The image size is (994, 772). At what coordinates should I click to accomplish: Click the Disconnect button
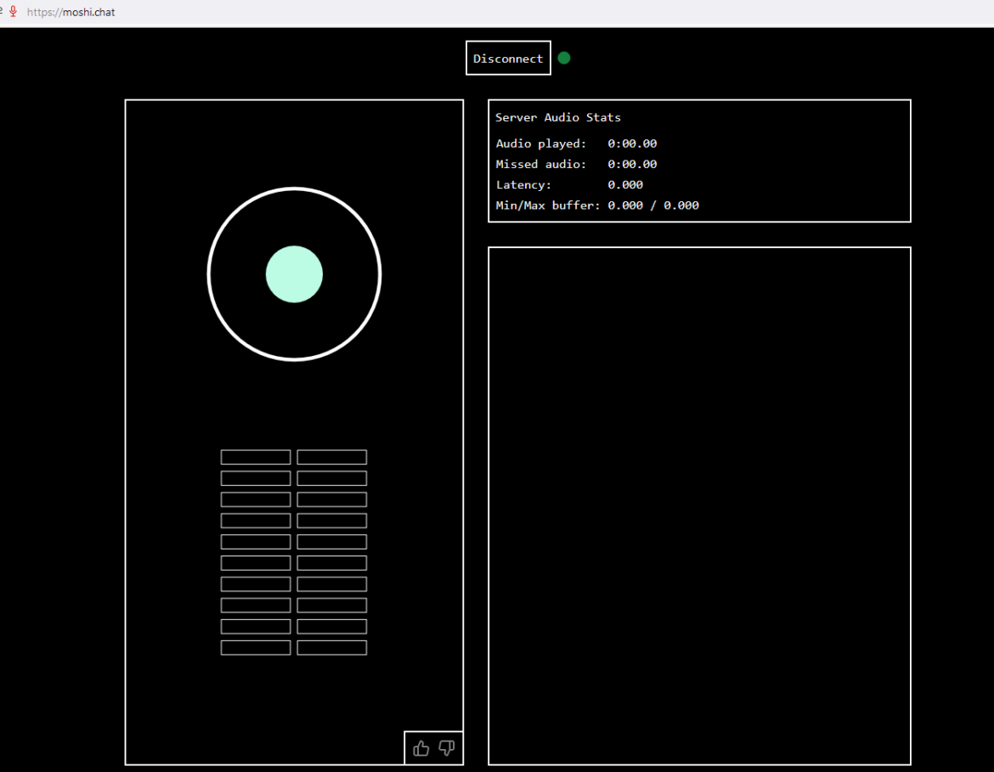pyautogui.click(x=508, y=59)
